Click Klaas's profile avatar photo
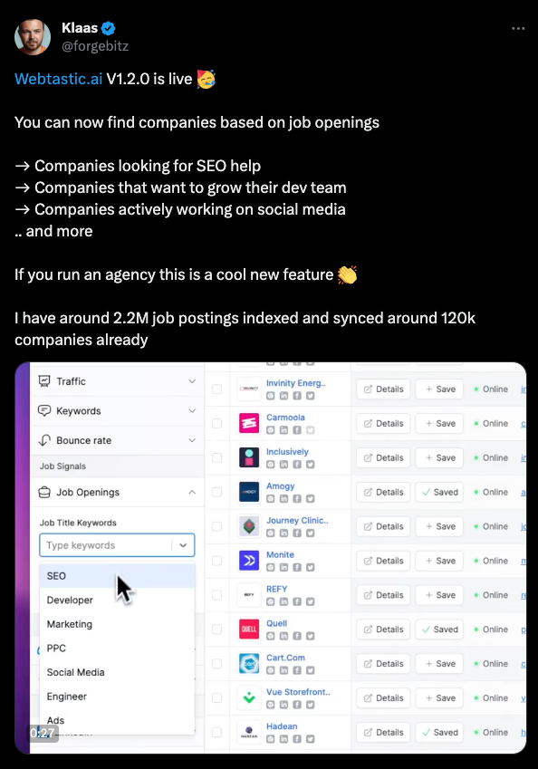Image resolution: width=538 pixels, height=769 pixels. (x=33, y=37)
